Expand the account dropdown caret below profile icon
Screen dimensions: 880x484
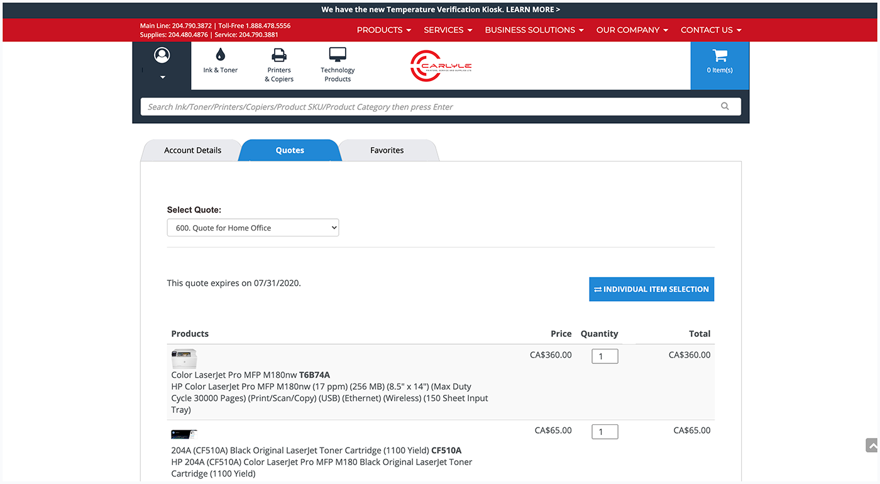coord(162,77)
